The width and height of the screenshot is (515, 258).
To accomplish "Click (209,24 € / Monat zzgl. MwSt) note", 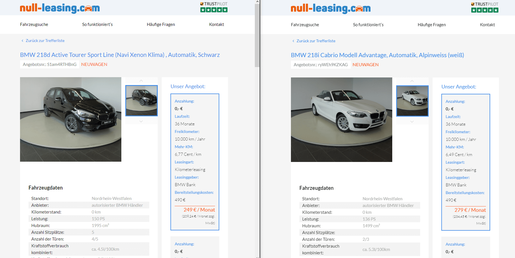I will click(x=198, y=220).
